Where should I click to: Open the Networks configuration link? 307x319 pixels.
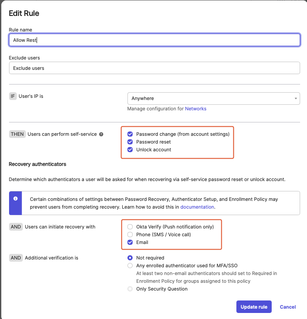point(195,109)
